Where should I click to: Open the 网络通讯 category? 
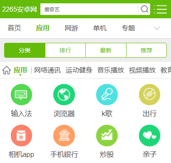click(47, 70)
